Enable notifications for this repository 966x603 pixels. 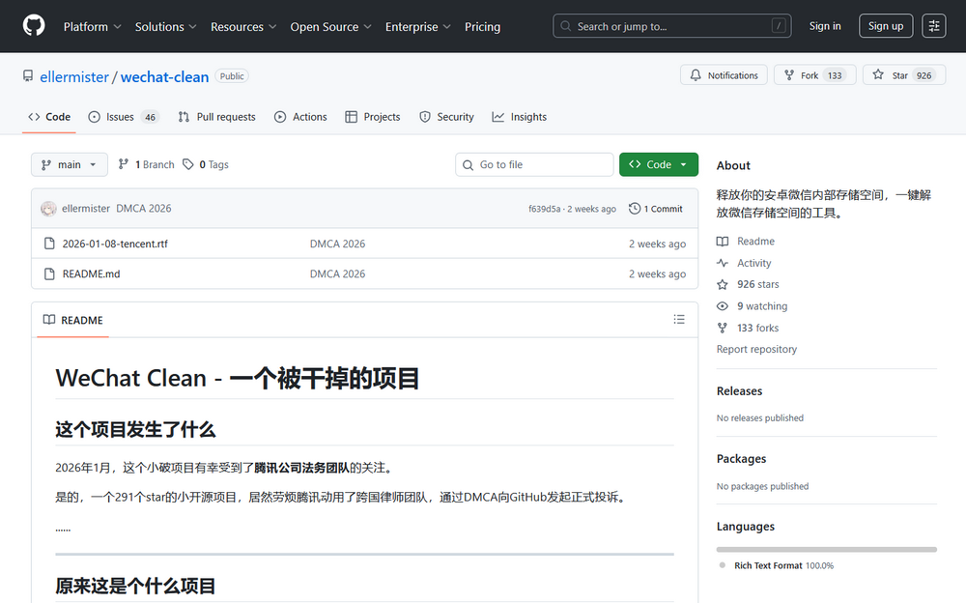pyautogui.click(x=724, y=74)
